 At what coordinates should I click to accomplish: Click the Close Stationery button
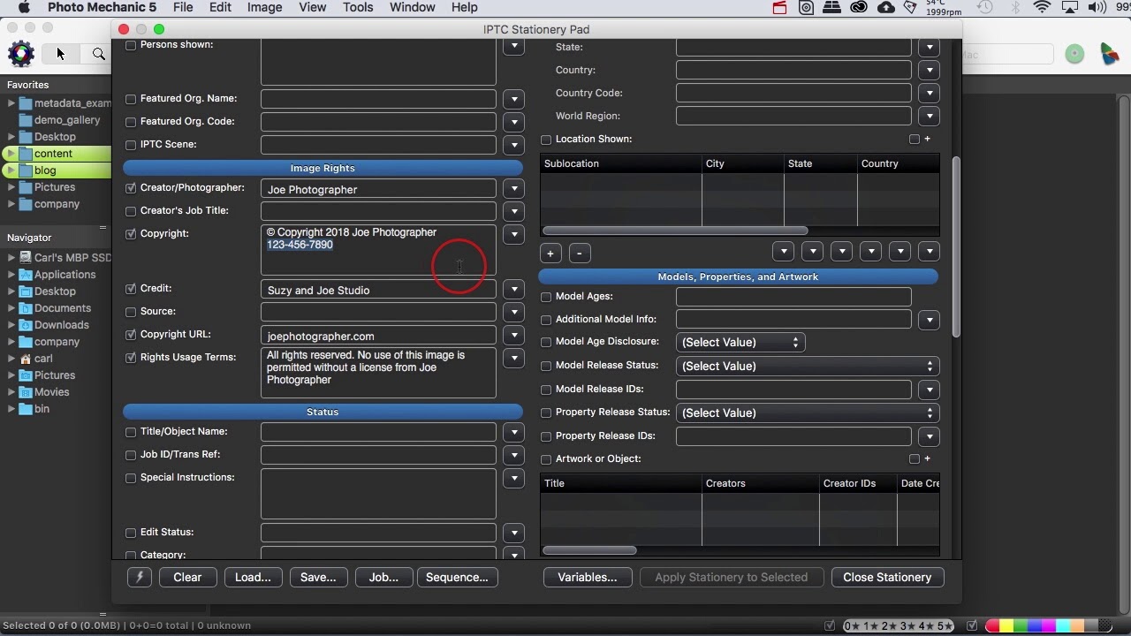[887, 577]
